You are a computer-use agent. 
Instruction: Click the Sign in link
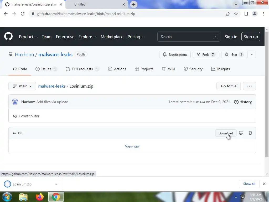pyautogui.click(x=231, y=37)
